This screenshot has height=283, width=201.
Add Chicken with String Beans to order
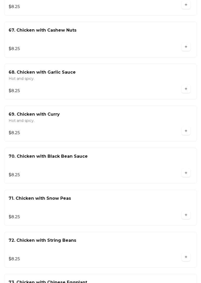[x=186, y=257]
